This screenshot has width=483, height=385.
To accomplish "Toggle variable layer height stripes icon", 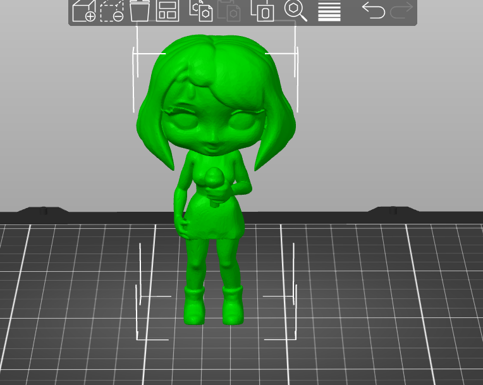I will click(329, 11).
